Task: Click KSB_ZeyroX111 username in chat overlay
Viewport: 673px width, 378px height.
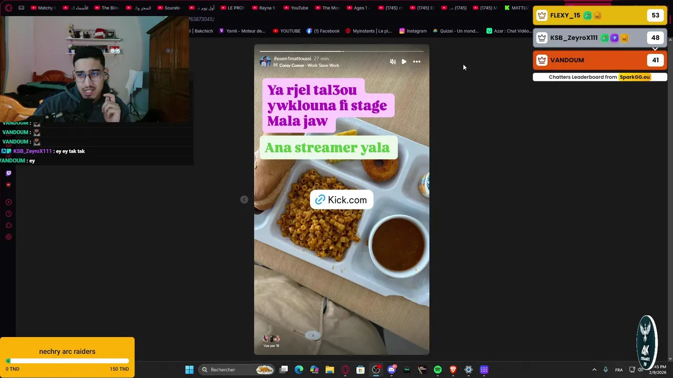Action: (x=32, y=151)
